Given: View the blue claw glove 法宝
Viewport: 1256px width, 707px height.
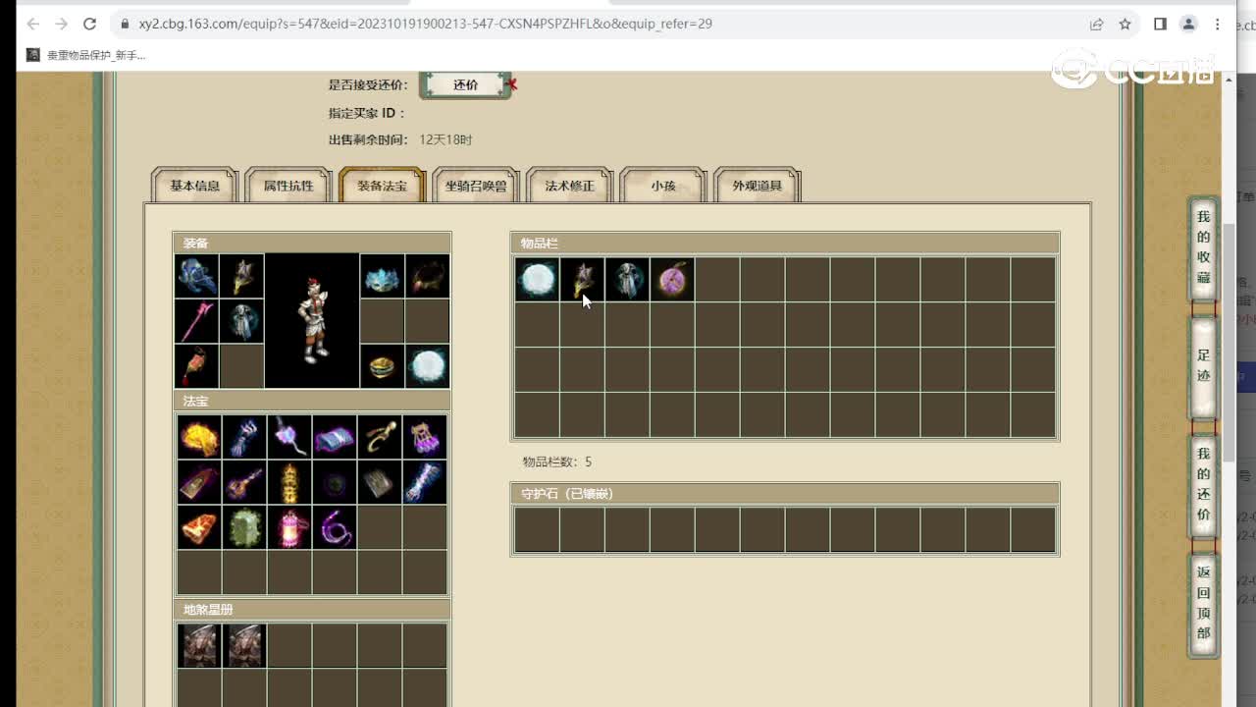Looking at the screenshot, I should coord(244,437).
